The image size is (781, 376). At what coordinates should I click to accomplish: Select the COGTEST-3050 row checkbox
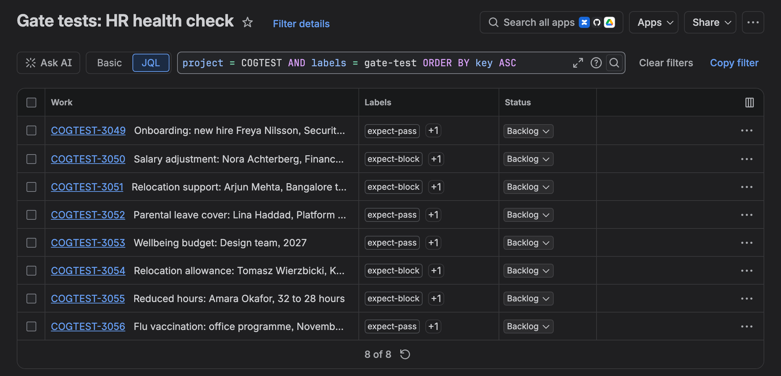pyautogui.click(x=31, y=159)
